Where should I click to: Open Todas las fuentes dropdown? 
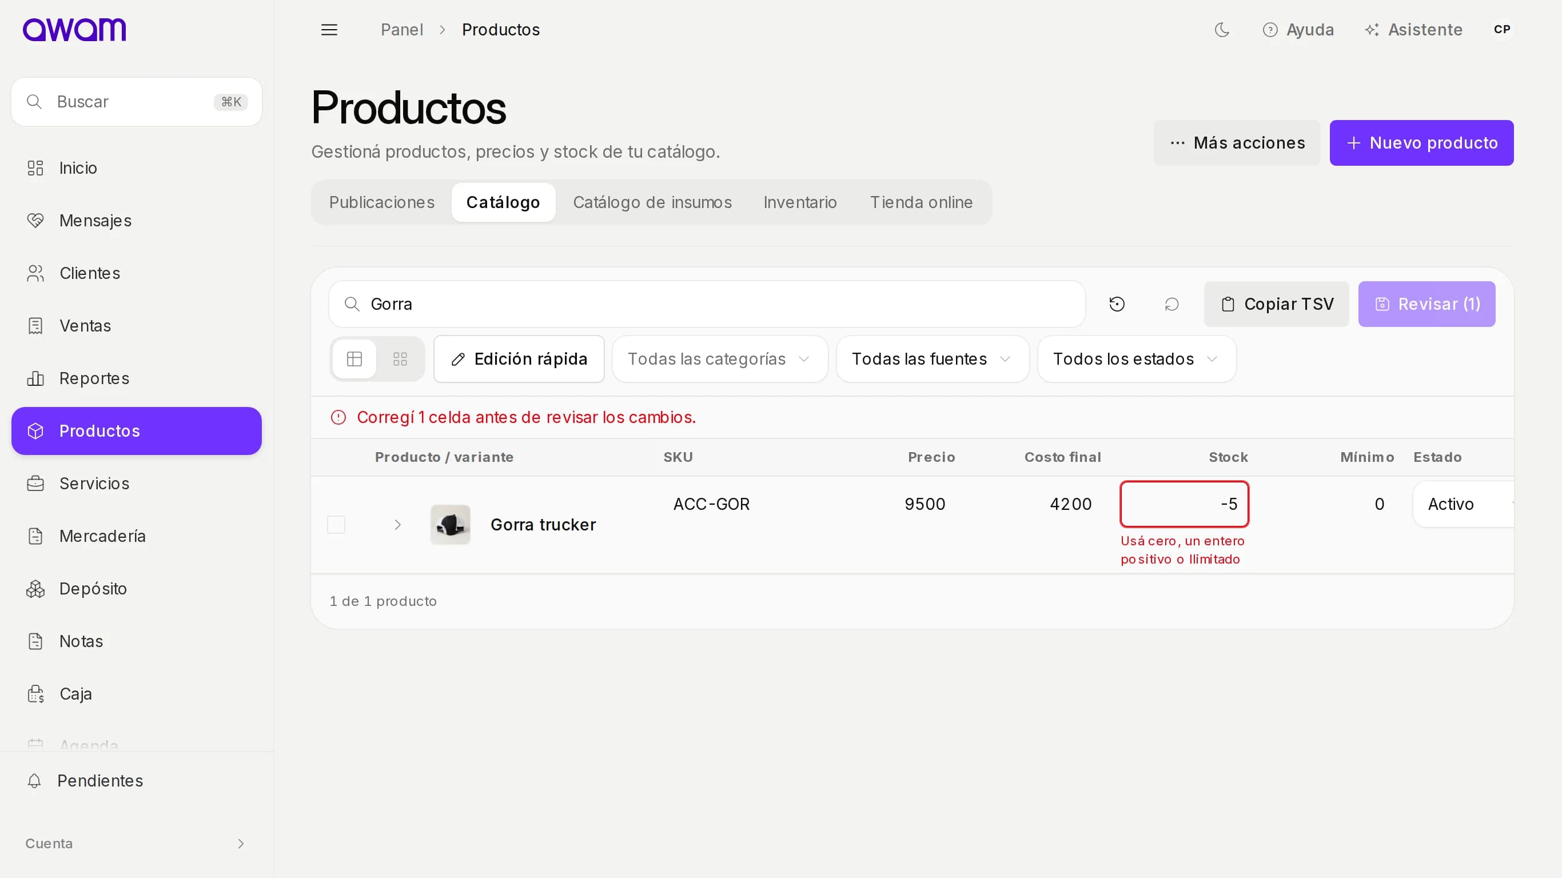(933, 359)
